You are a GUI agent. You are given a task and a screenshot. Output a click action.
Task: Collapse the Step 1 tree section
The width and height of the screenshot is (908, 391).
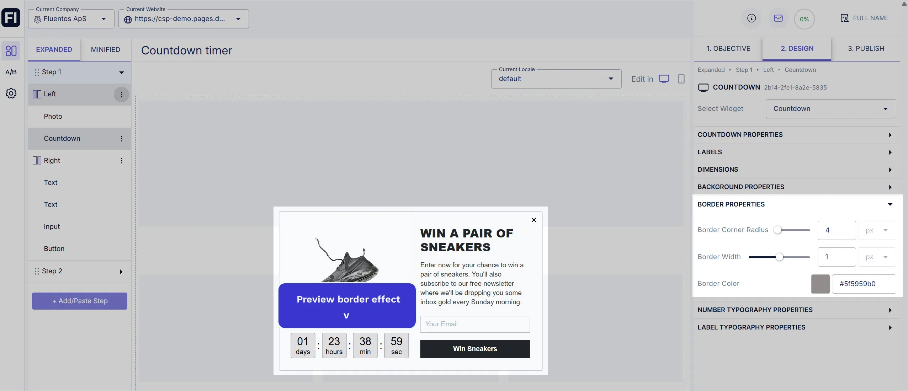(121, 73)
